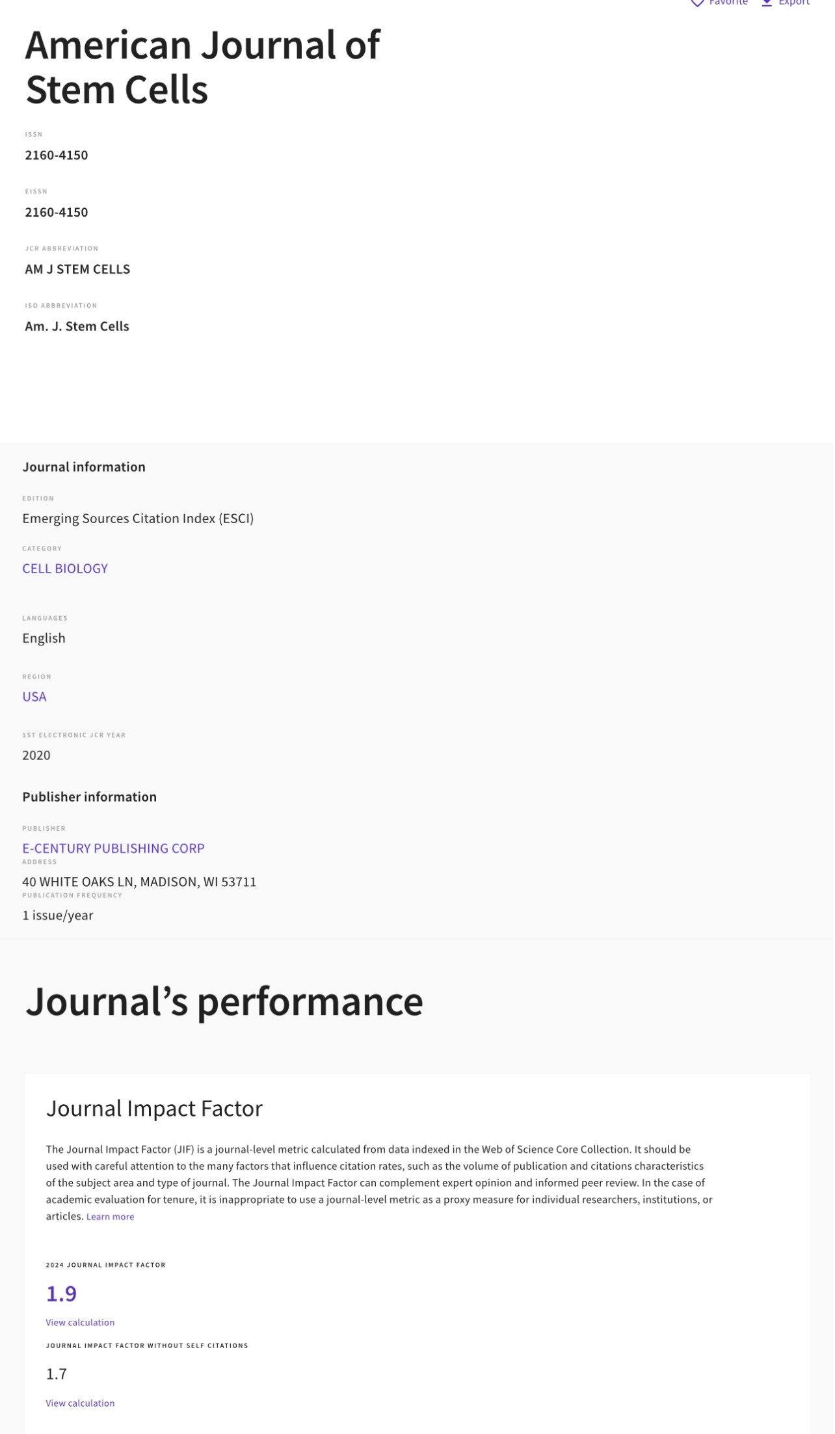Open the CELL BIOLOGY category link
This screenshot has width=835, height=1434.
65,569
